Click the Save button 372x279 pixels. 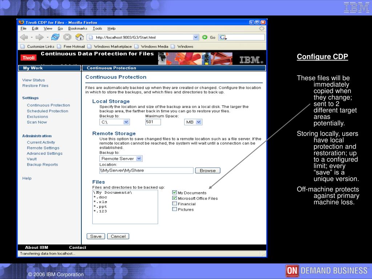pos(96,236)
